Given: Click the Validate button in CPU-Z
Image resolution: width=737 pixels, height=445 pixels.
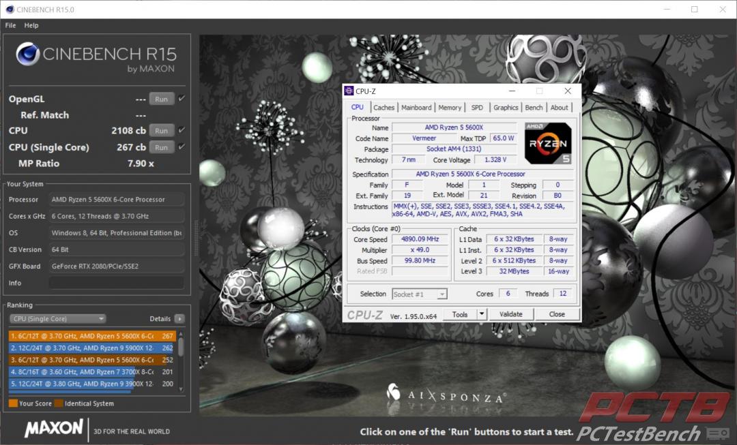Looking at the screenshot, I should tap(510, 314).
